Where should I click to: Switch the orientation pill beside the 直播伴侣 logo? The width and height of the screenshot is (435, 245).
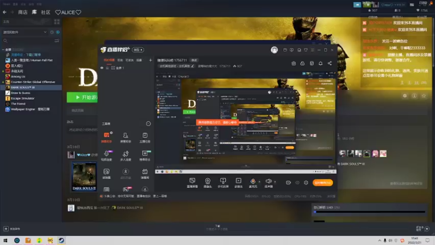point(138,50)
